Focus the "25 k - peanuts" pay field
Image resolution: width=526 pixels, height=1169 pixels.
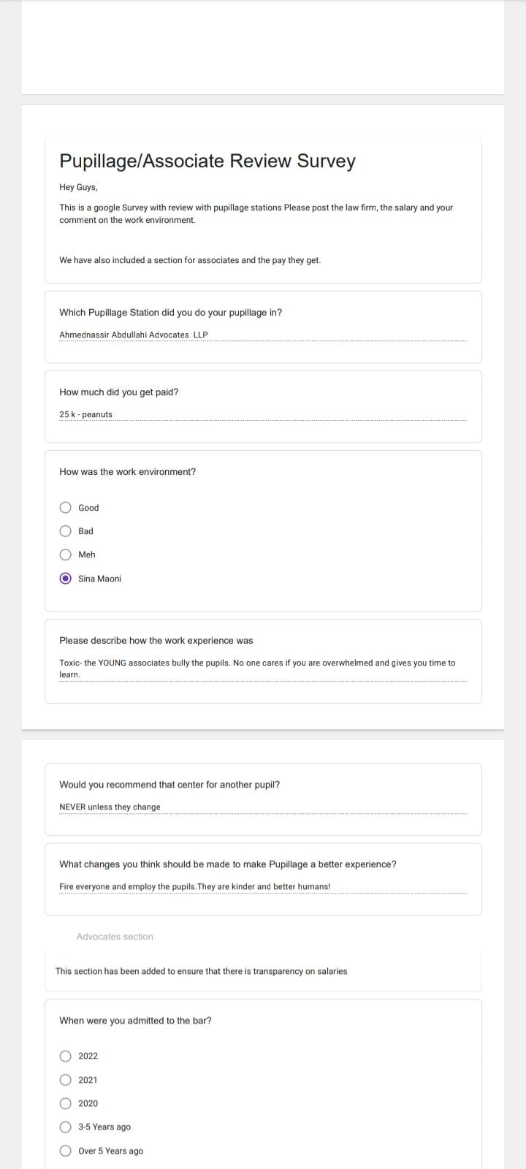pos(263,414)
